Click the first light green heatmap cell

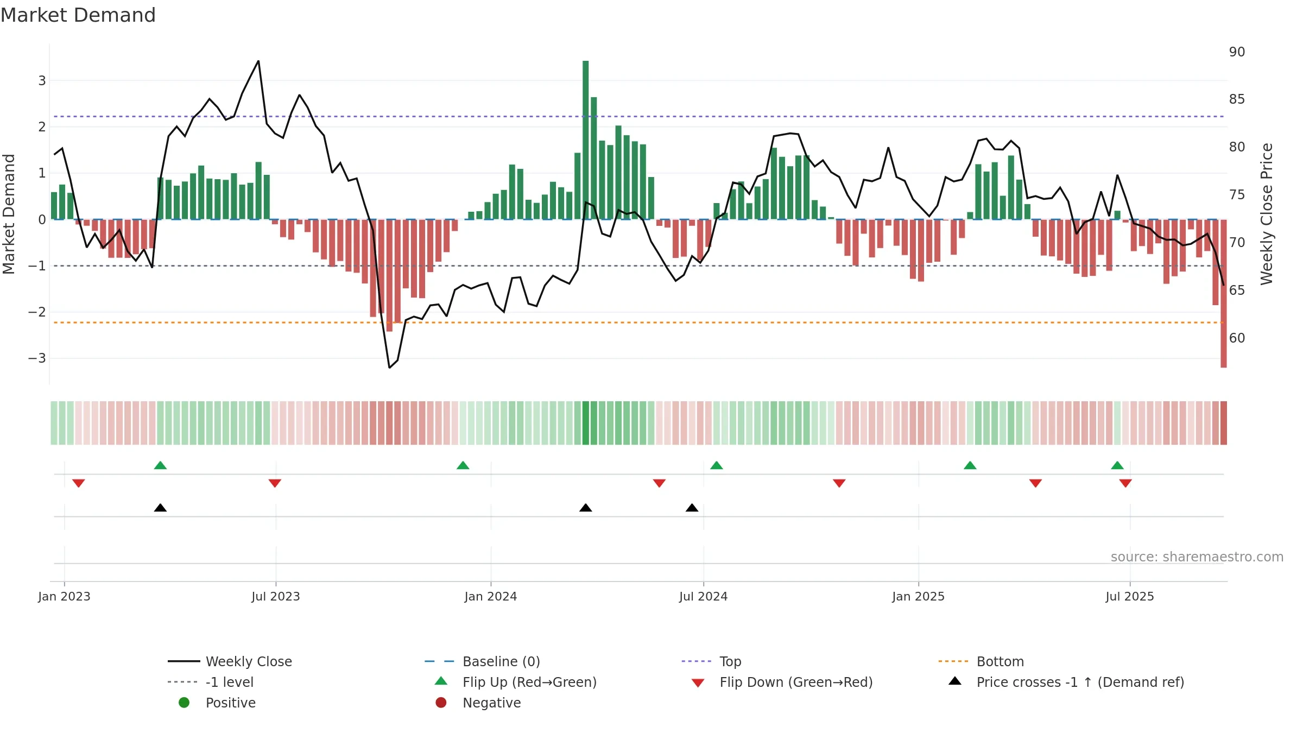click(x=54, y=423)
